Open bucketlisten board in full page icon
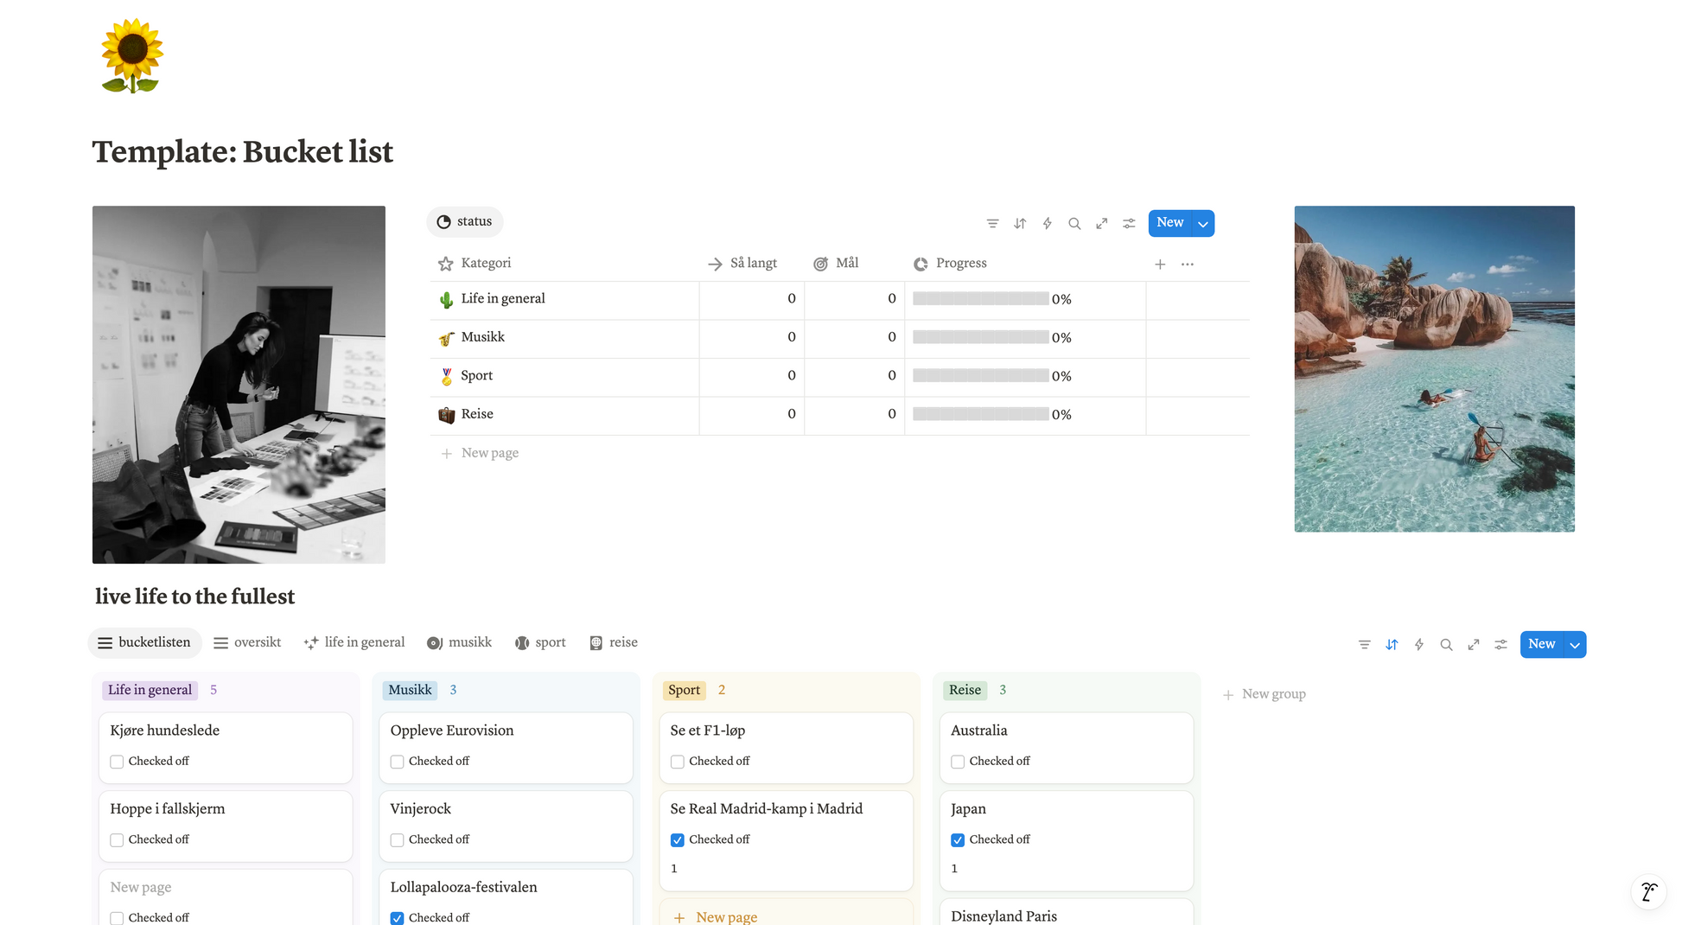Viewport: 1682px width, 925px height. click(1474, 645)
